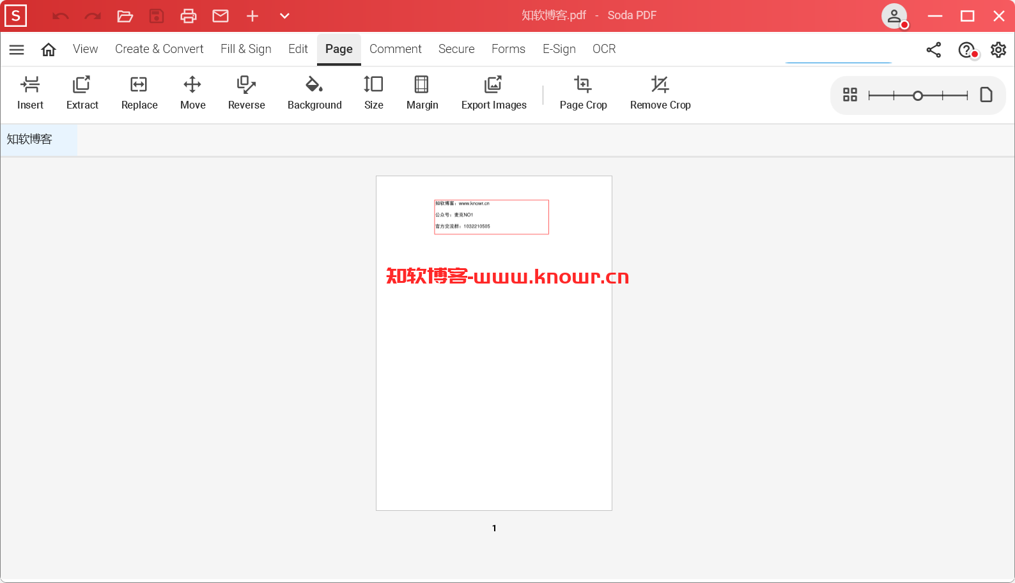Switch to the Edit tab
The image size is (1015, 583).
(x=298, y=49)
